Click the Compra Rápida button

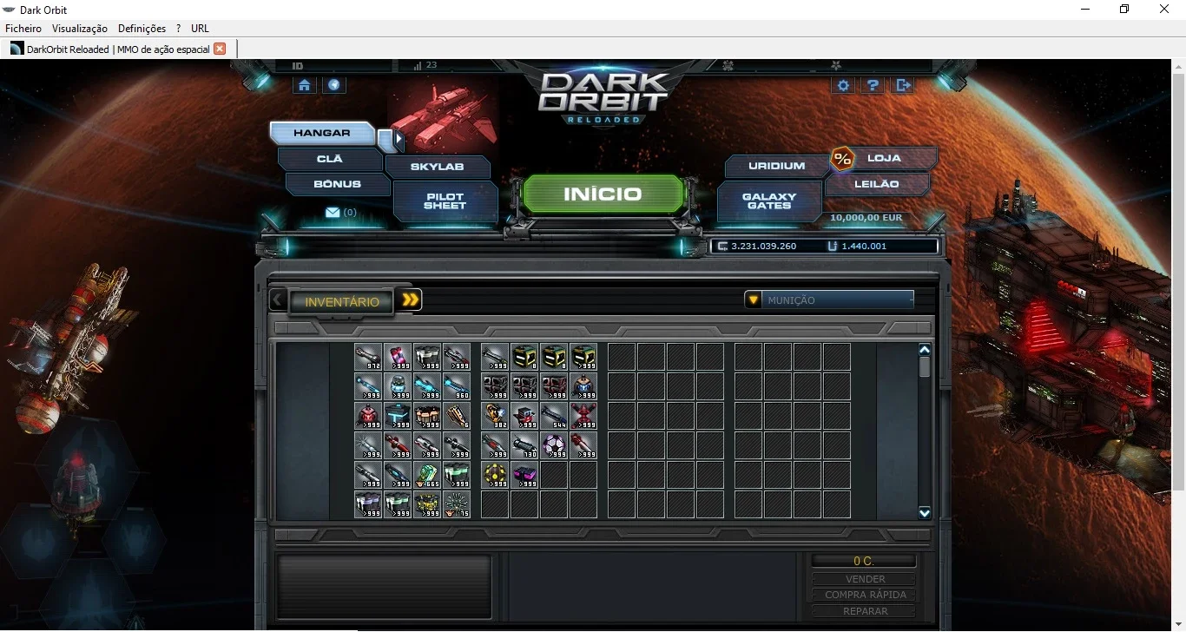[865, 595]
